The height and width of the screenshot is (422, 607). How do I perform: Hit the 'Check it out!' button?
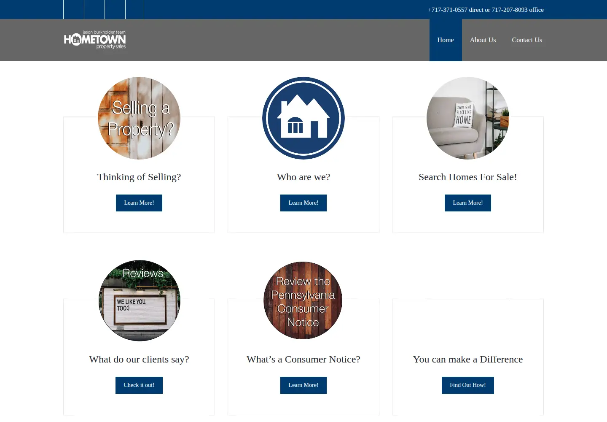pyautogui.click(x=139, y=385)
